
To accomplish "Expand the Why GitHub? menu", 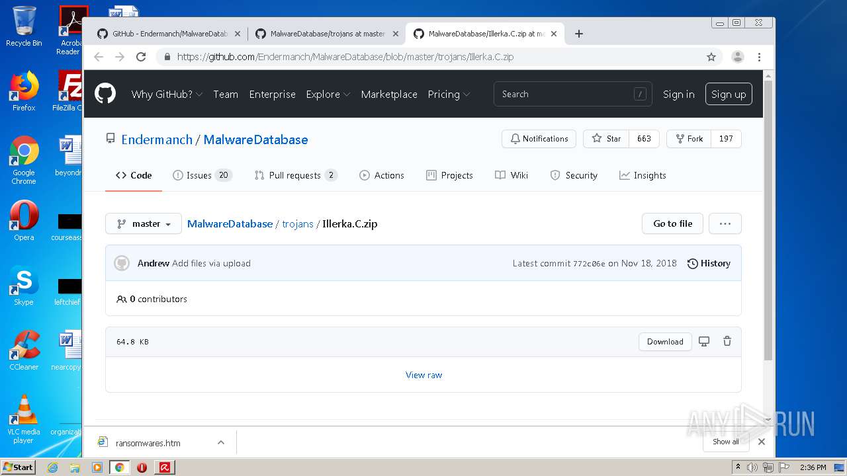I will [167, 94].
